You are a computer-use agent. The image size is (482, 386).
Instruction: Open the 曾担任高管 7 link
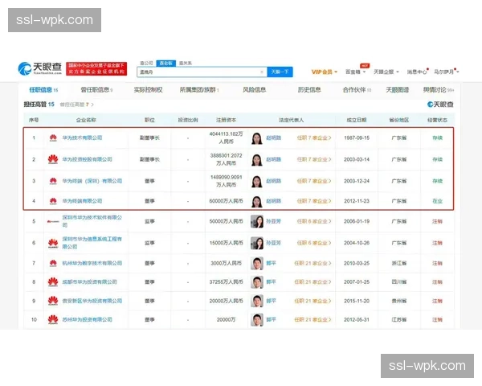pos(77,105)
